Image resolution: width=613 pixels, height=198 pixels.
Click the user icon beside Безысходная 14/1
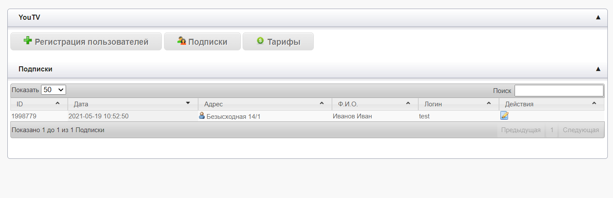coord(202,115)
